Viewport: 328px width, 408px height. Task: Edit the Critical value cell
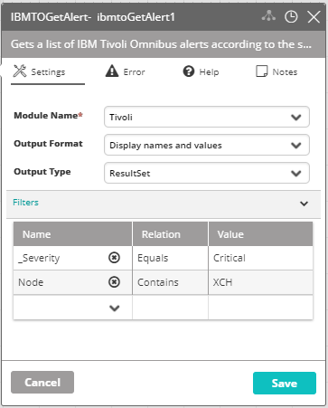tap(260, 258)
